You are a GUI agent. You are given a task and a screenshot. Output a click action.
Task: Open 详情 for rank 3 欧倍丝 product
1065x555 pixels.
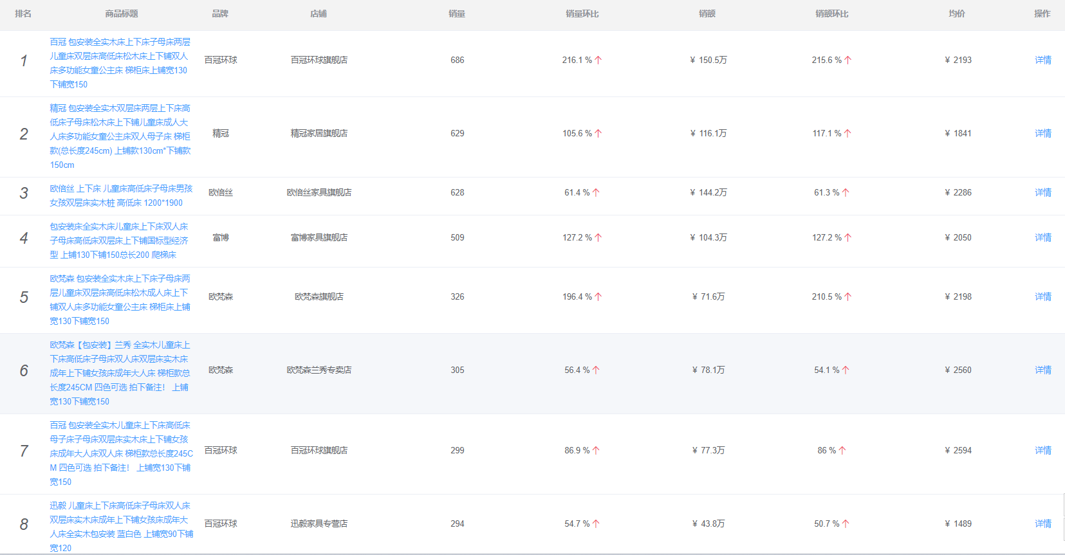click(1043, 192)
